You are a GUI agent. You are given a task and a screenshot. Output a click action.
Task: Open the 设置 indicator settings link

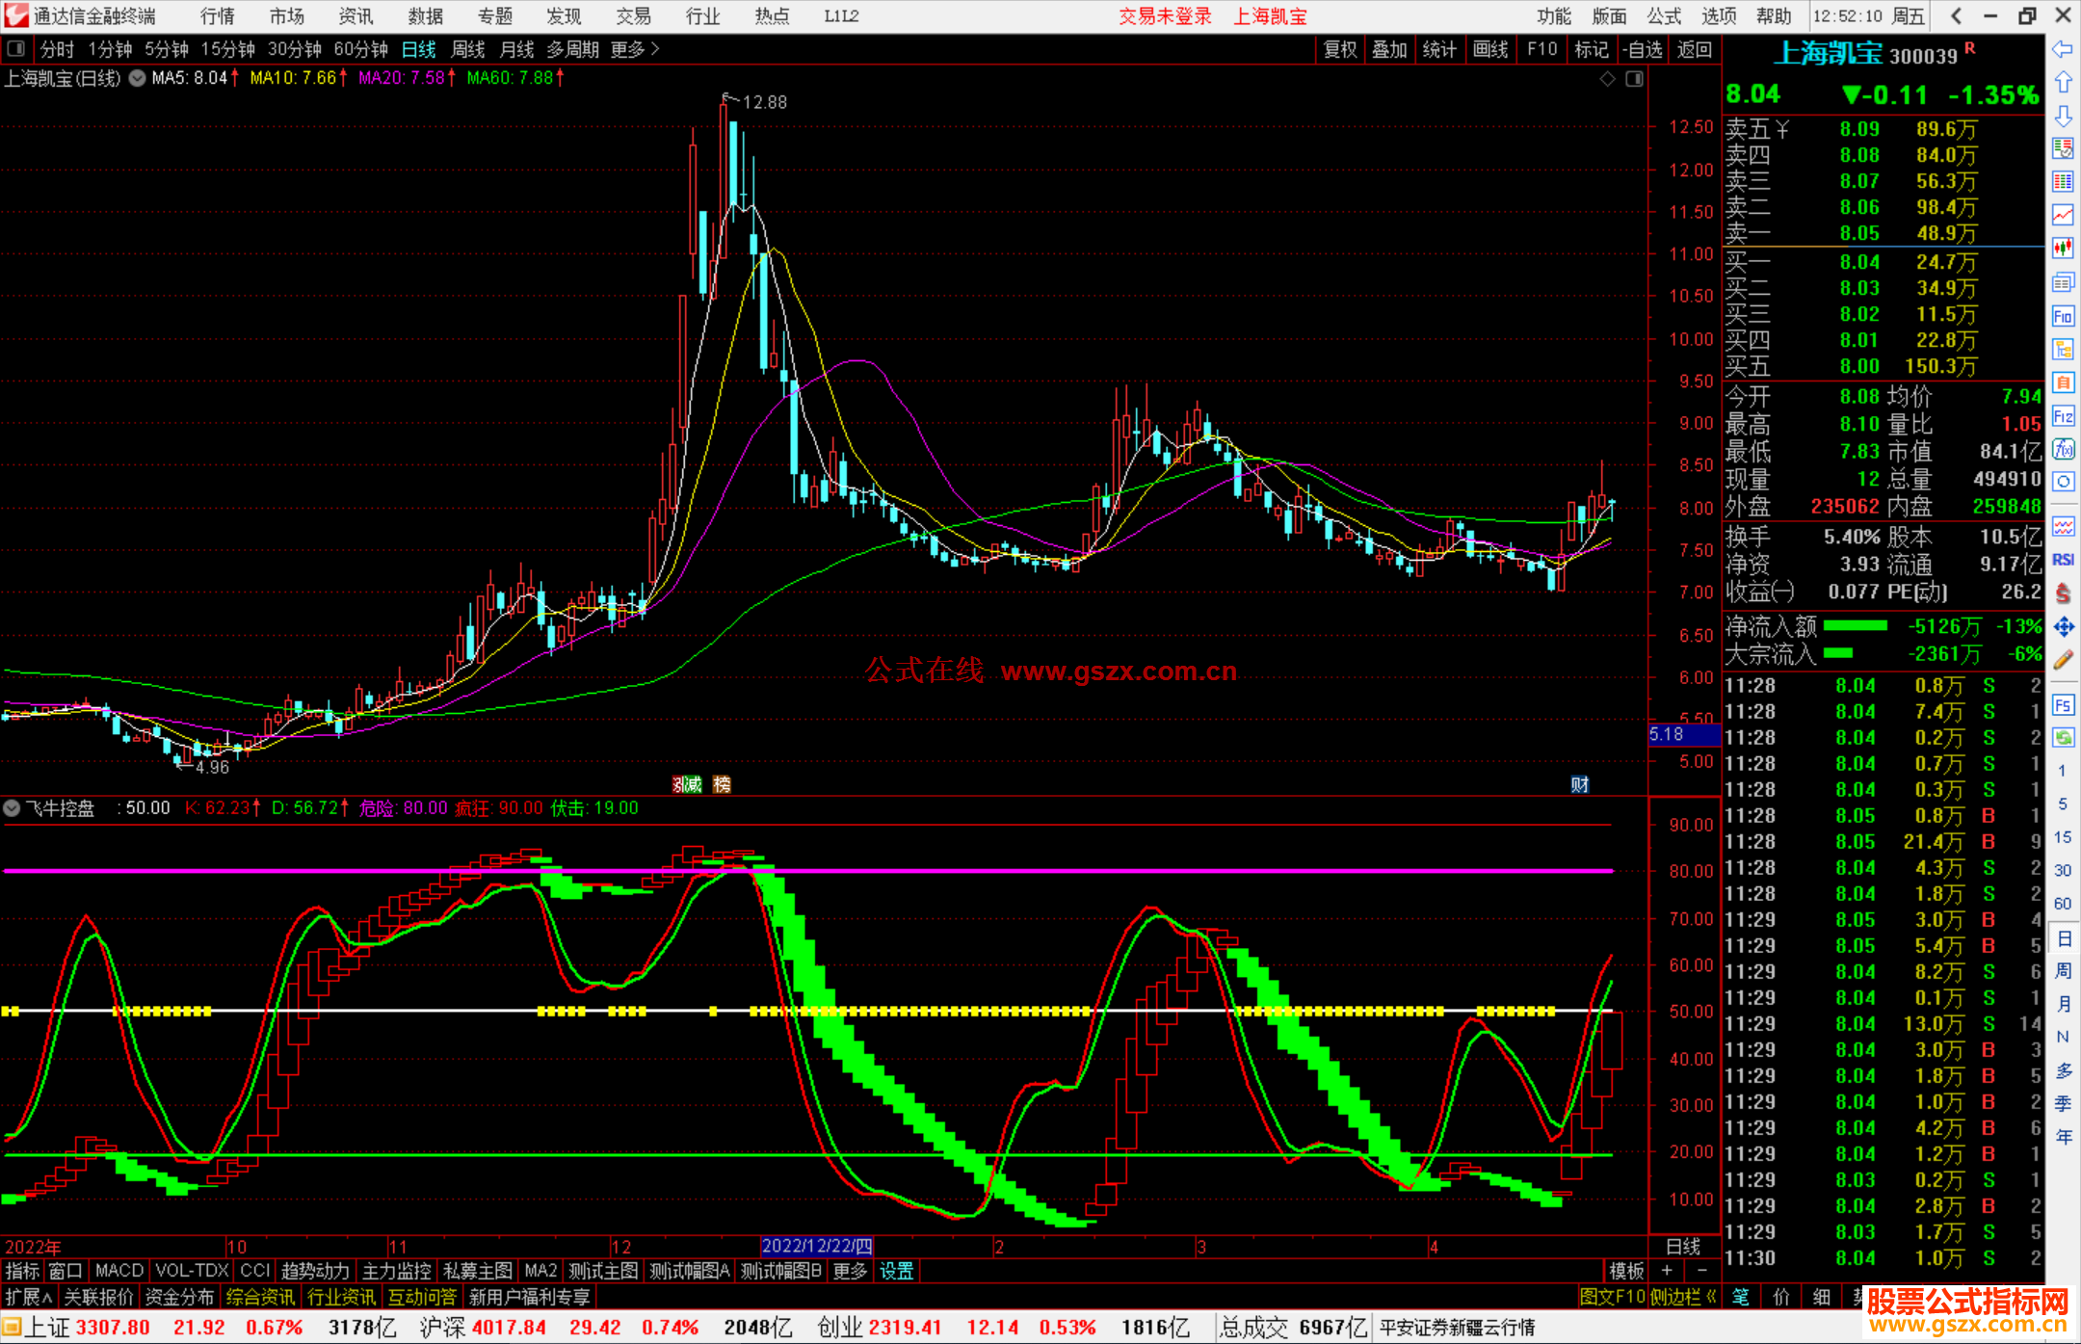point(896,1272)
